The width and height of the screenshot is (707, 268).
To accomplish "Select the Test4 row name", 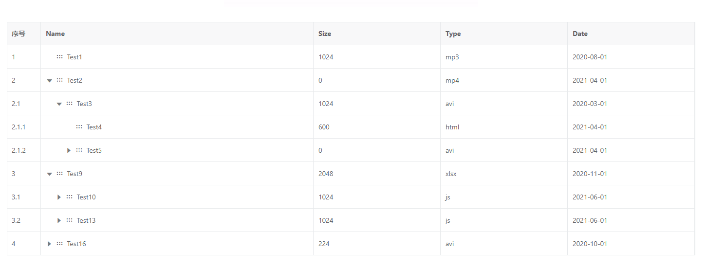I will pos(94,127).
